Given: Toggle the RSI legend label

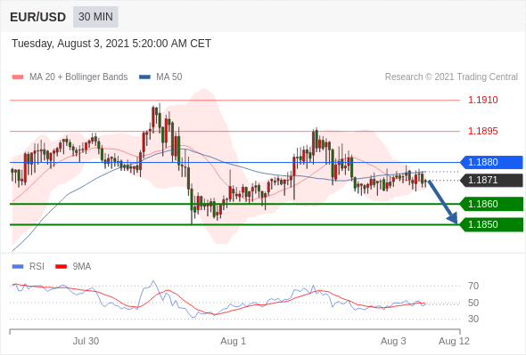Looking at the screenshot, I should (37, 267).
